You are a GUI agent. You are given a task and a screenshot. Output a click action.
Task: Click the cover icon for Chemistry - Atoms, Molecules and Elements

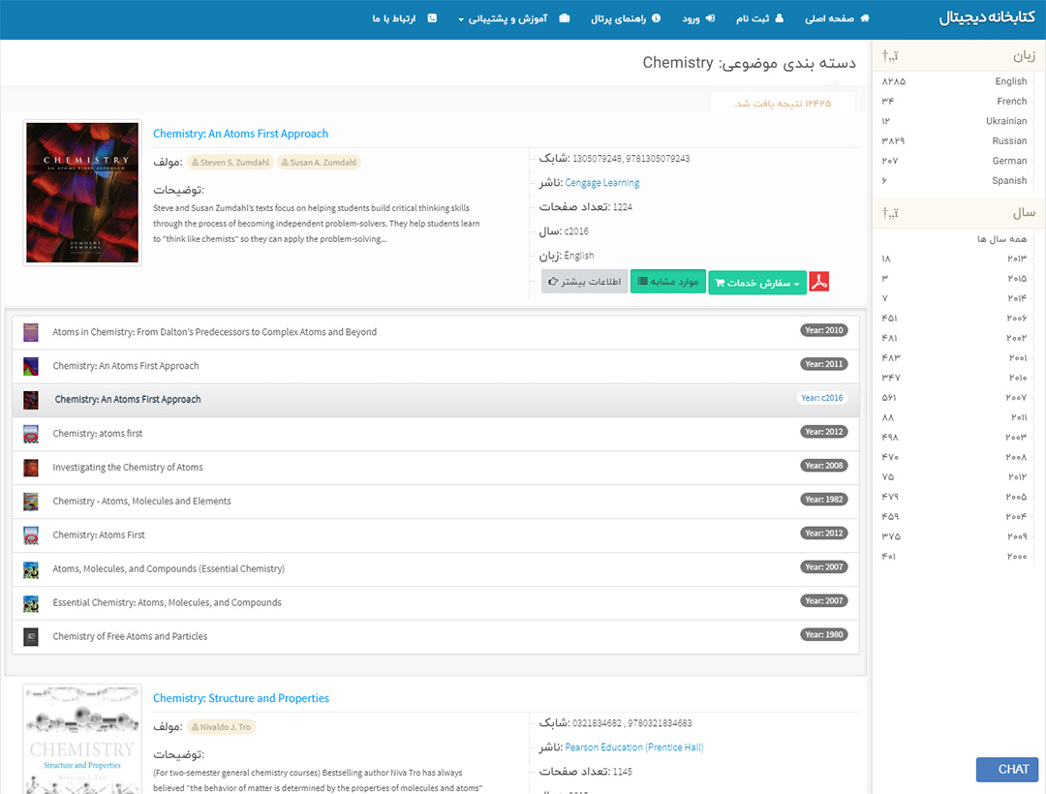click(x=31, y=502)
